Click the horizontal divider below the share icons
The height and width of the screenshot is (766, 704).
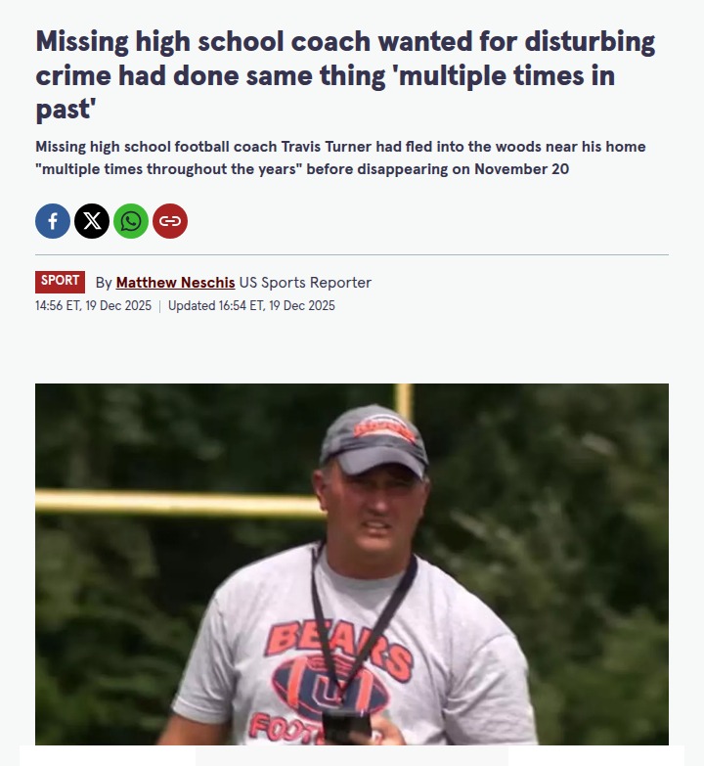click(352, 254)
